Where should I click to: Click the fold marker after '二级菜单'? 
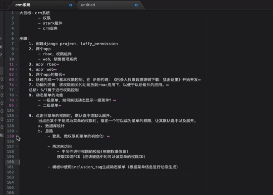tap(60, 105)
